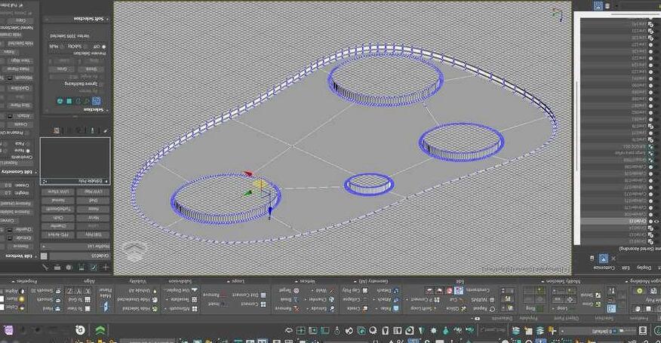661x343 pixels.
Task: Open the Loop dropdown arrow in Modify Selection
Action: 554,308
